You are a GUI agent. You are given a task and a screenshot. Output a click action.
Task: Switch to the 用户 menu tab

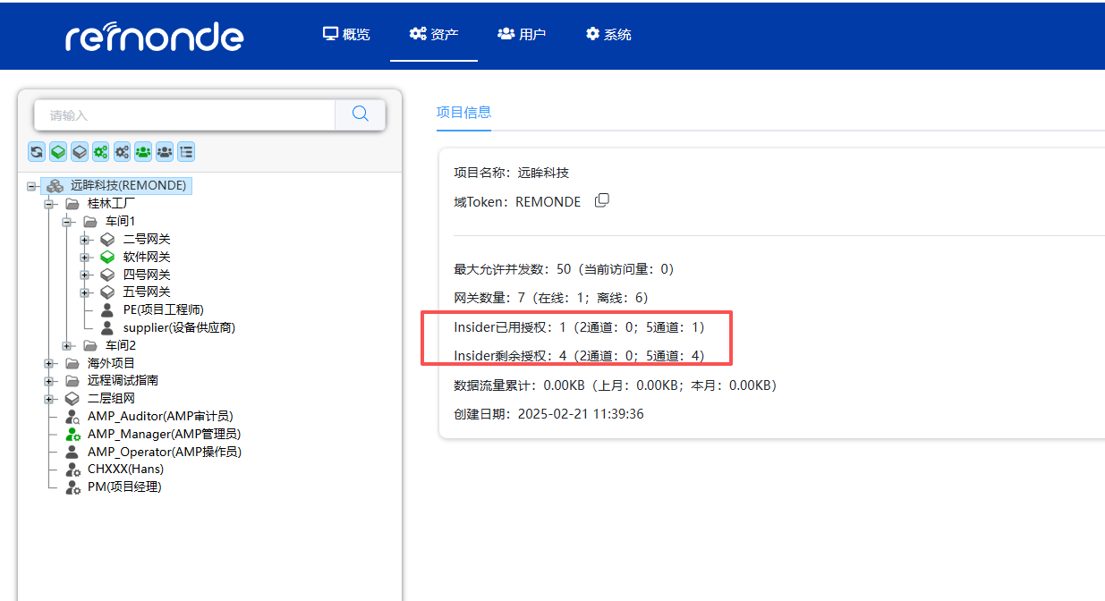tap(522, 34)
